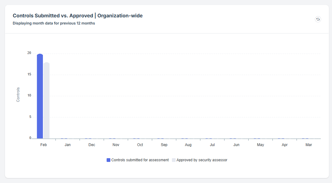Click the blue Feb submitted bar

(40, 96)
